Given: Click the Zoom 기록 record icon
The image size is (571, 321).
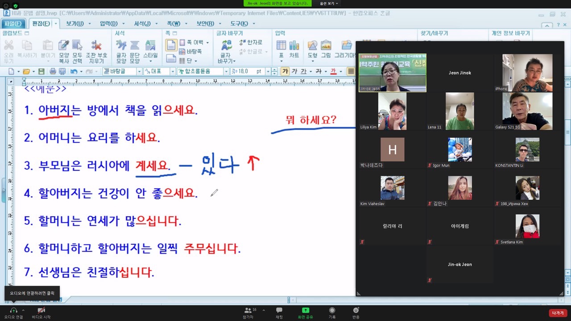Looking at the screenshot, I should pyautogui.click(x=332, y=310).
